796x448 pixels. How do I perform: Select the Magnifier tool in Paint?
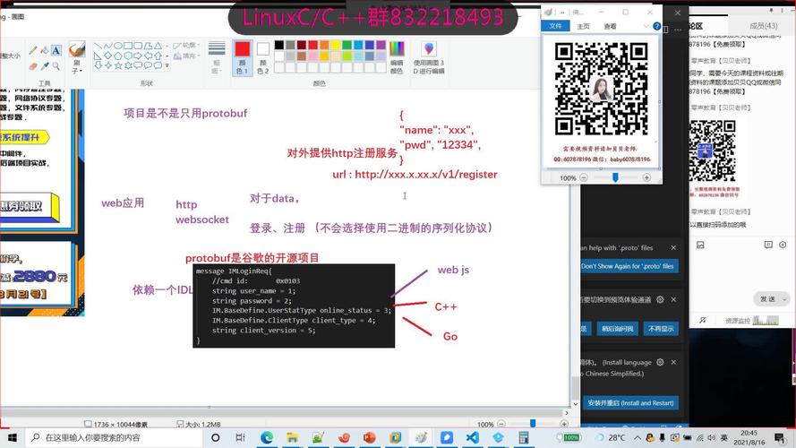click(56, 66)
